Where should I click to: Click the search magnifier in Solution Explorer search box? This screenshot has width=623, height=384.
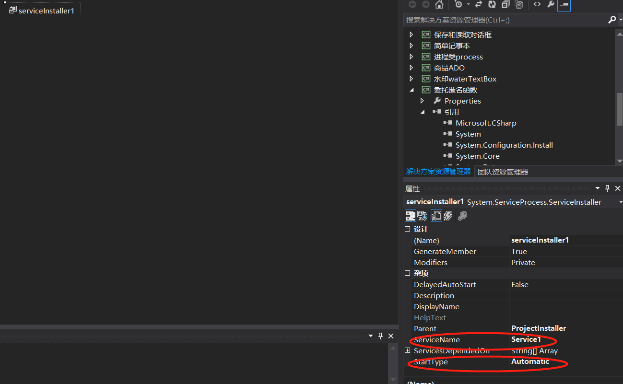point(612,20)
